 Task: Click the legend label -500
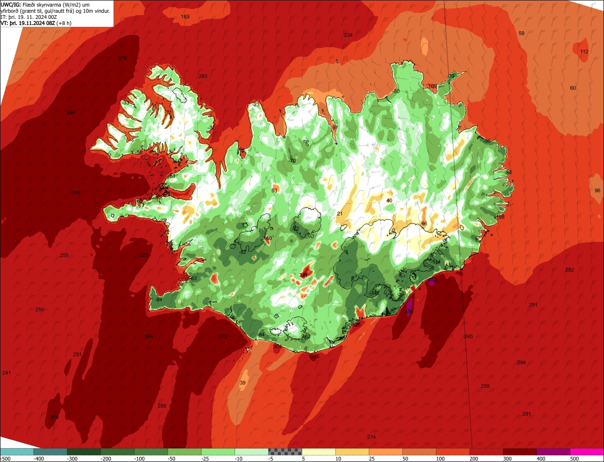coord(5,459)
